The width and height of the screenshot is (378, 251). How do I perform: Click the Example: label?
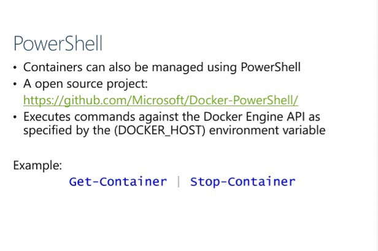pos(37,166)
